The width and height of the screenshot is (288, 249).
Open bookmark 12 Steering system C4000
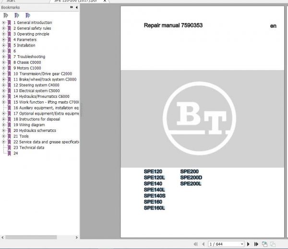(36, 85)
